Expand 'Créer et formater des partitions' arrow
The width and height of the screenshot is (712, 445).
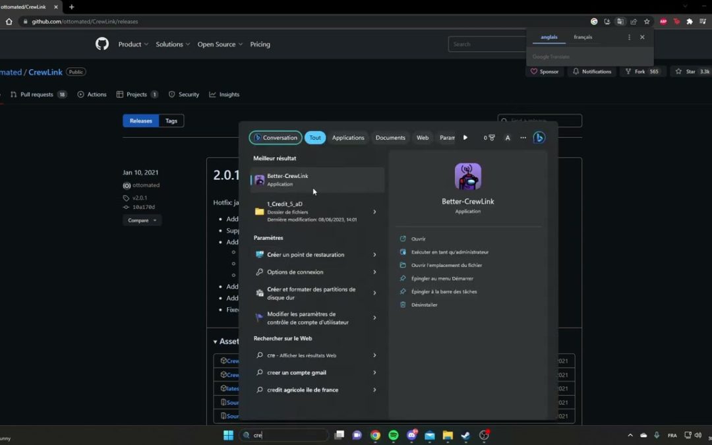pos(374,293)
